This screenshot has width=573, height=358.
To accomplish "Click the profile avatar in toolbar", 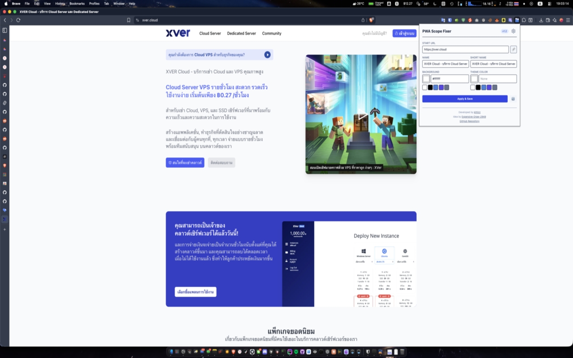I will click(x=561, y=20).
